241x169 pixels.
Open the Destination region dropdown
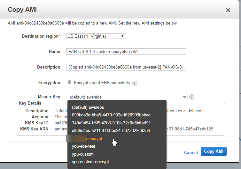click(x=96, y=36)
